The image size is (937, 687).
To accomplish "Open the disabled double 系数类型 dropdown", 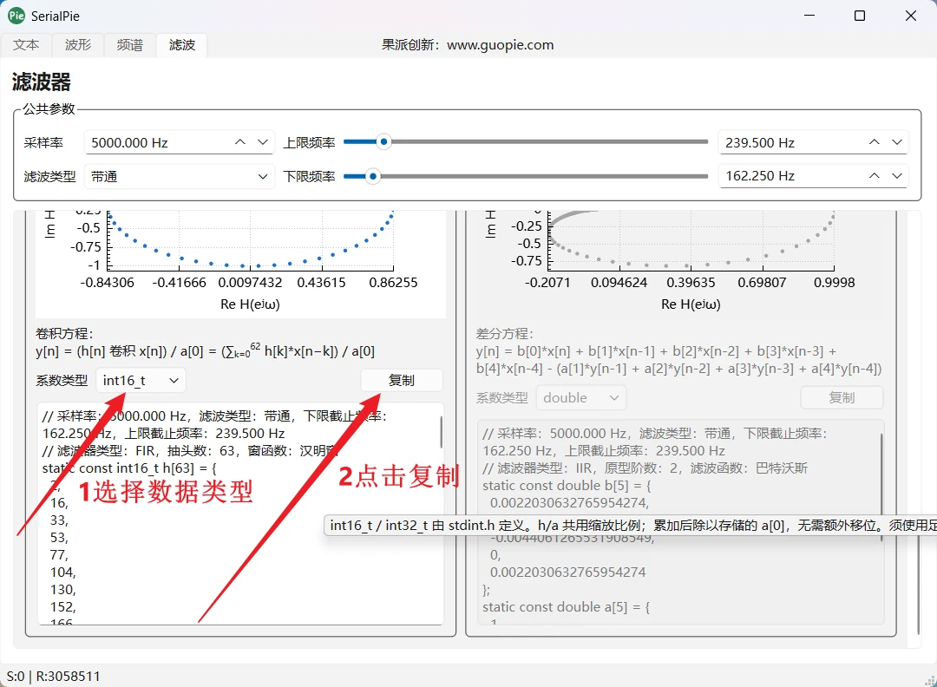I will click(581, 398).
